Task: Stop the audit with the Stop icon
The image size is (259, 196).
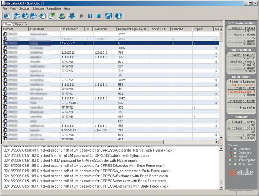Action: [99, 16]
